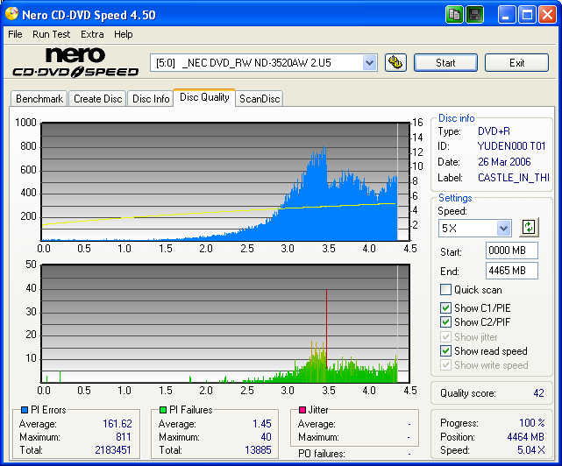Select the Disc Quality tab
562x466 pixels.
(204, 97)
